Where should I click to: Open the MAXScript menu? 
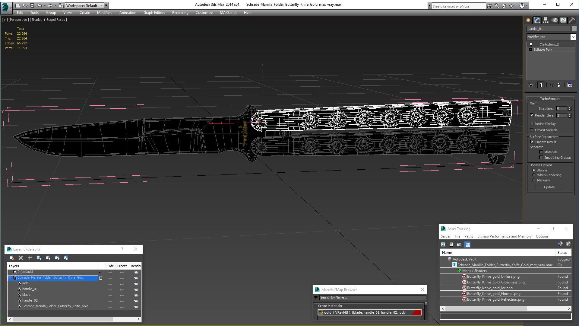(228, 13)
